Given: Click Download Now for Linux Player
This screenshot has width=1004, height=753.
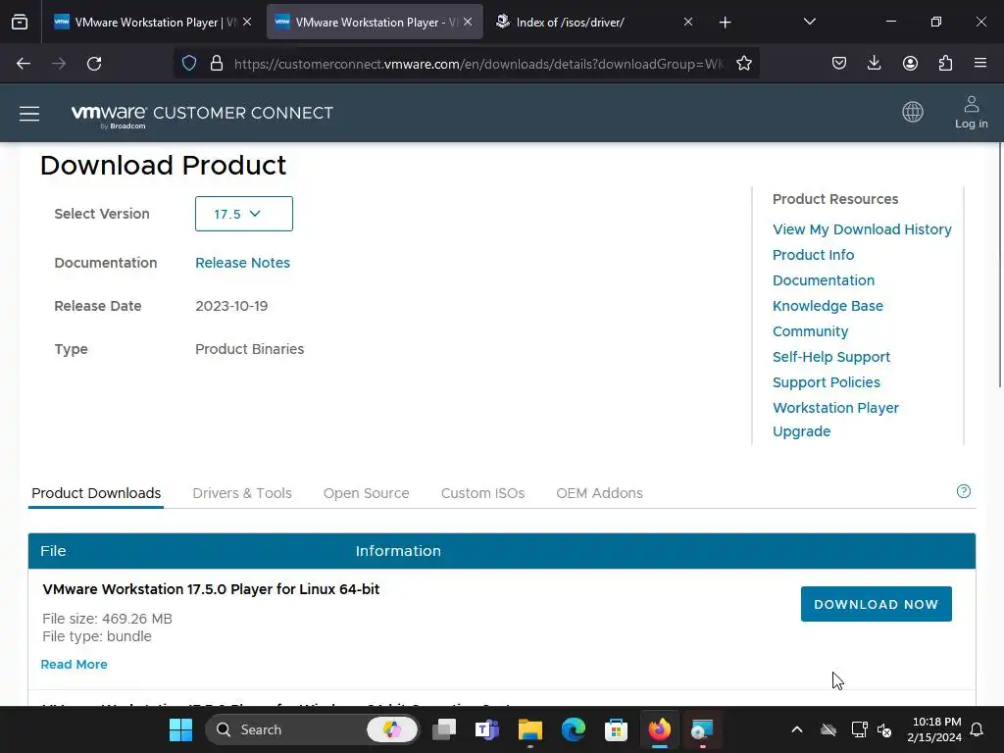Looking at the screenshot, I should [876, 604].
